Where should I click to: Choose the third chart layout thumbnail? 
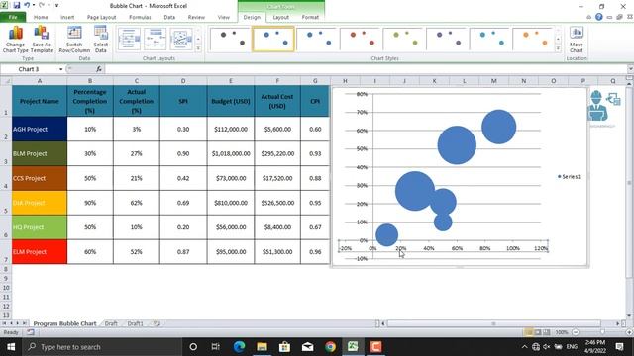click(x=180, y=40)
